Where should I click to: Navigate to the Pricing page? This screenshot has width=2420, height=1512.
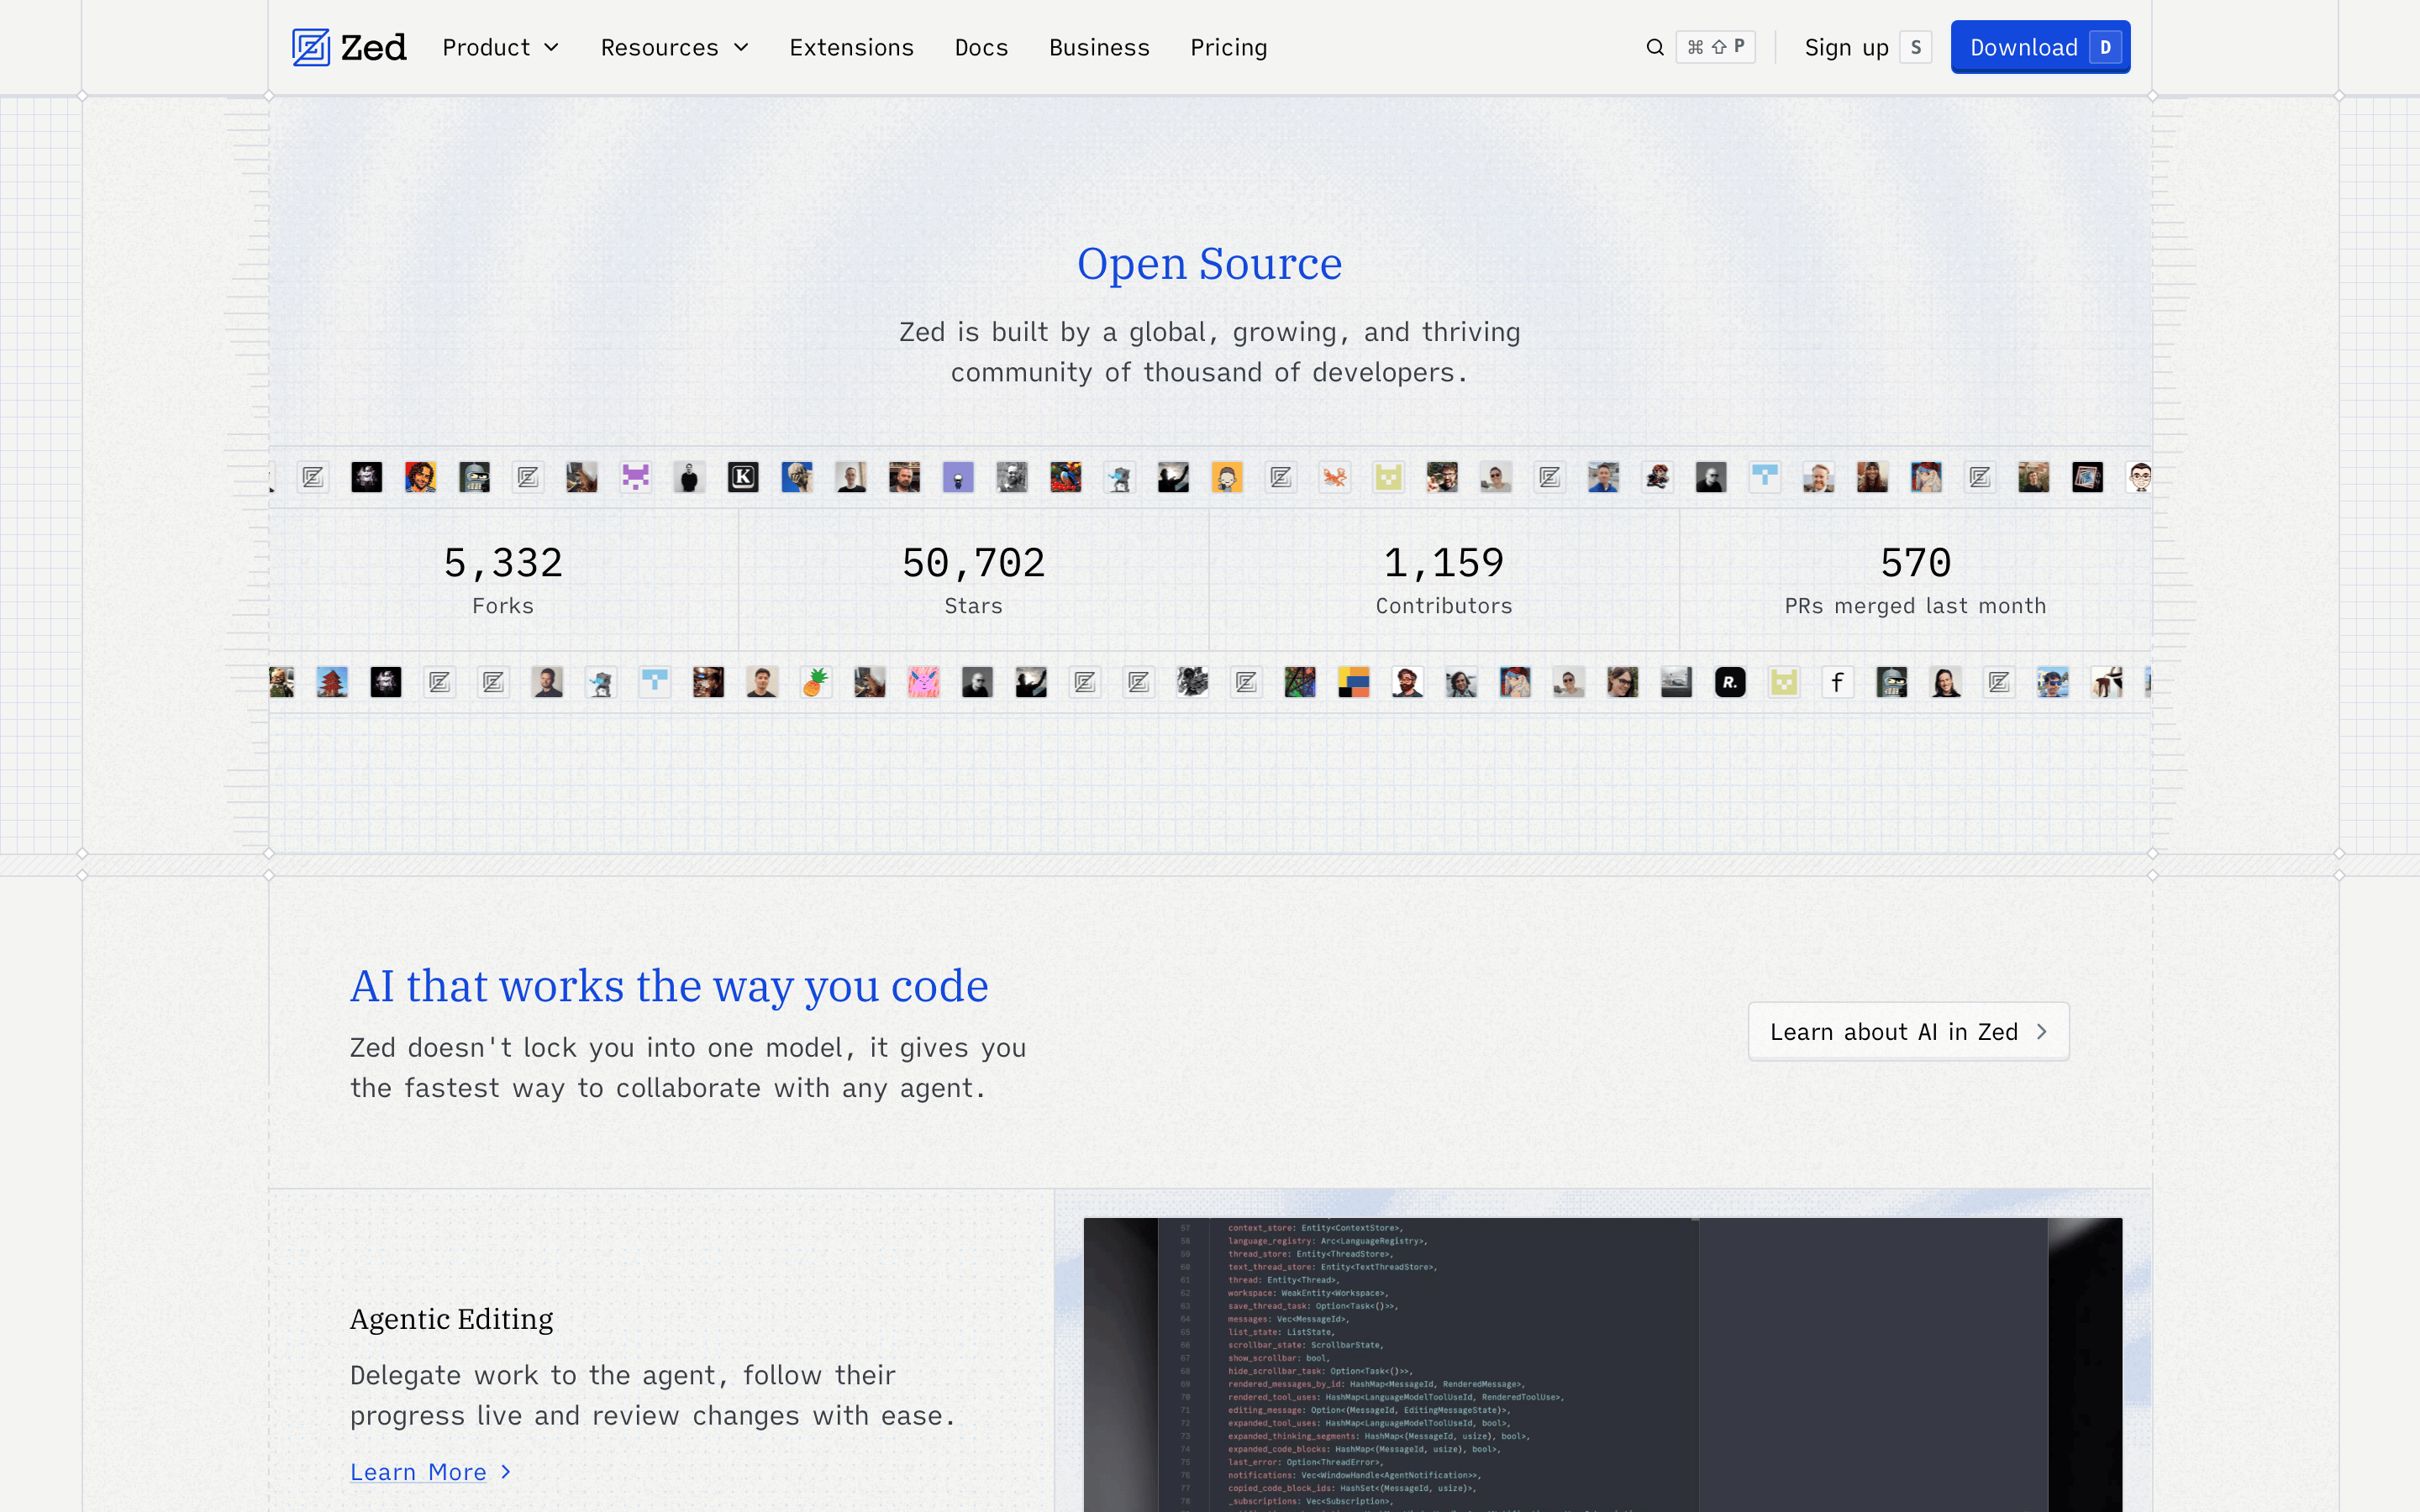[1228, 47]
